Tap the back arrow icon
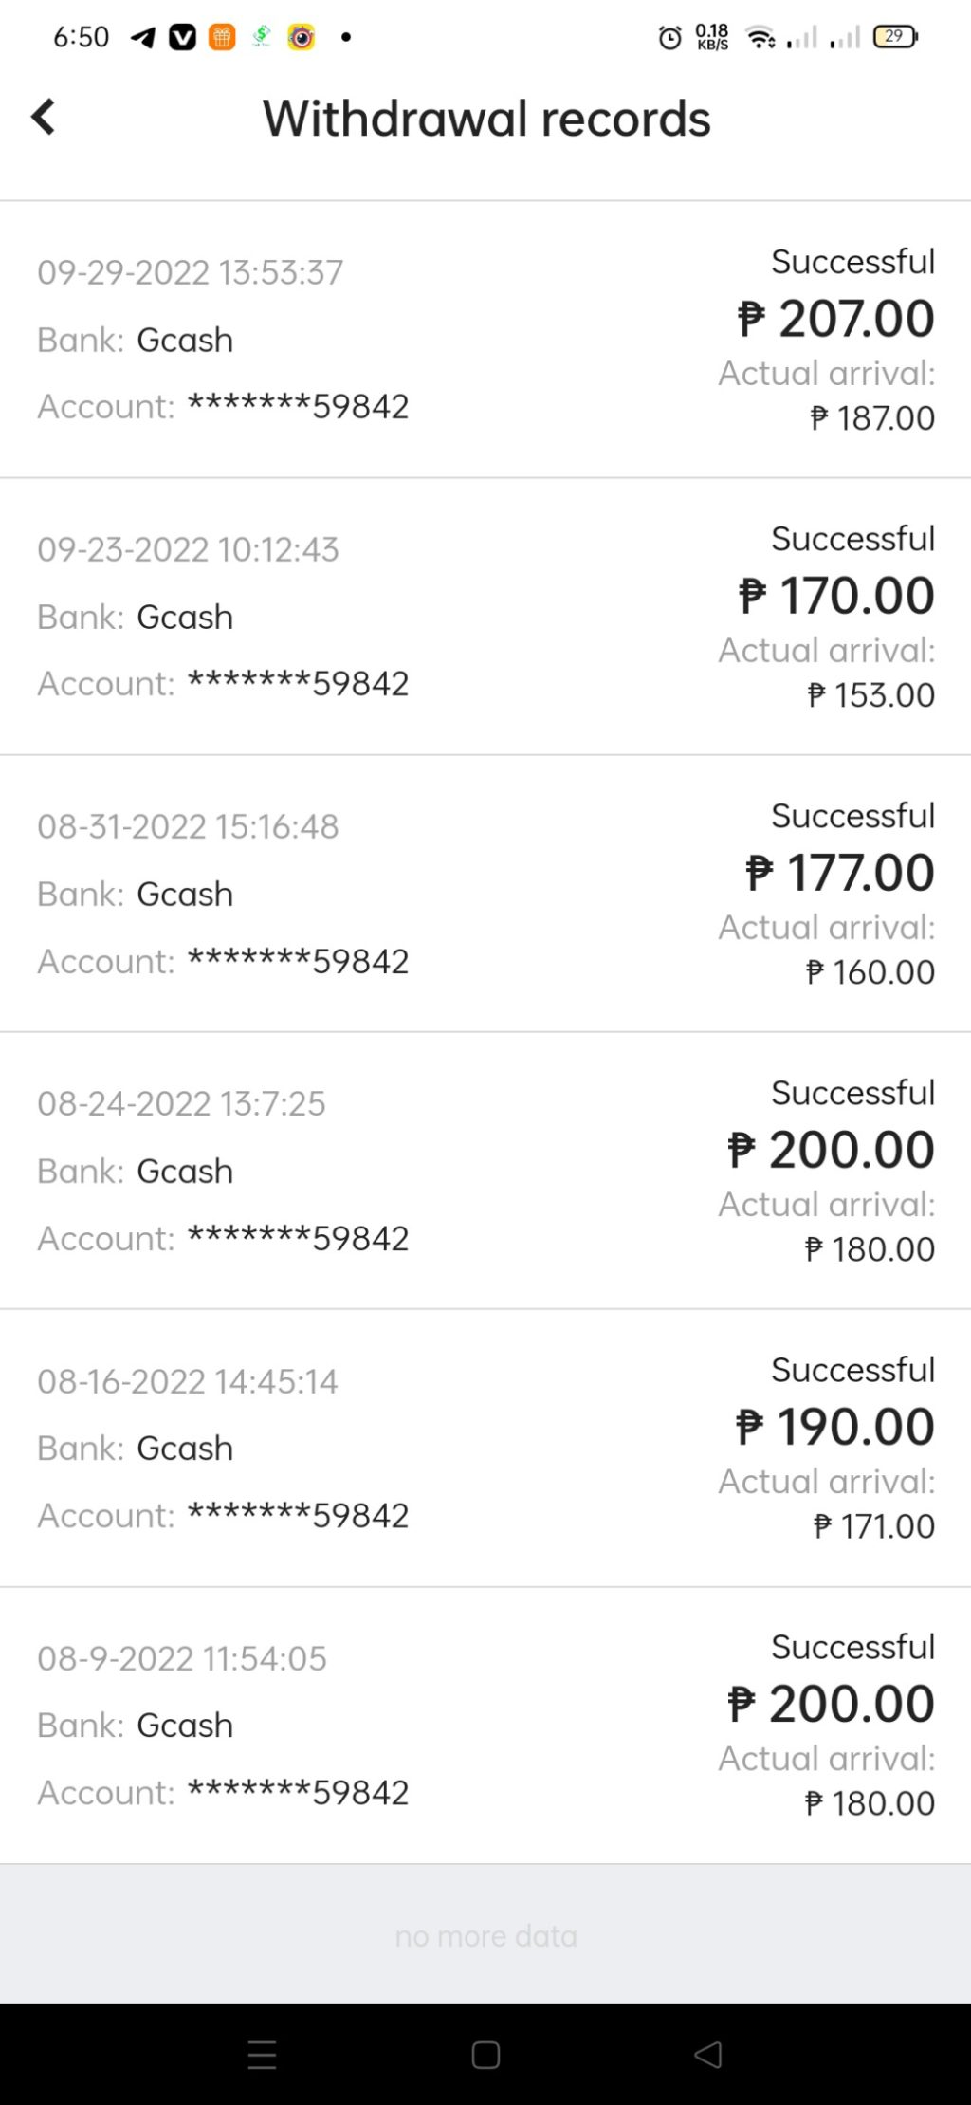The image size is (971, 2105). pyautogui.click(x=44, y=118)
